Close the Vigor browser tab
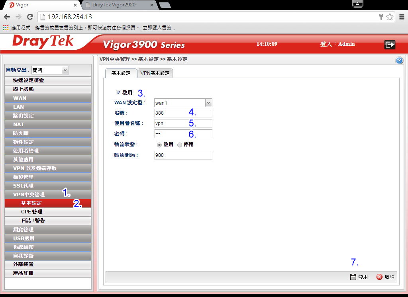 [x=75, y=5]
